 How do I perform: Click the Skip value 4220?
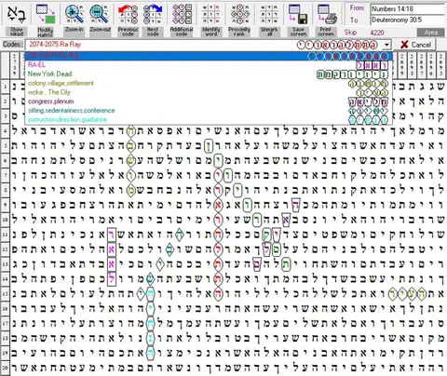tap(377, 33)
